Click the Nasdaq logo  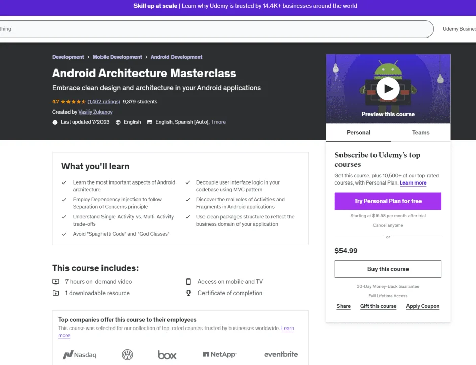tap(80, 355)
